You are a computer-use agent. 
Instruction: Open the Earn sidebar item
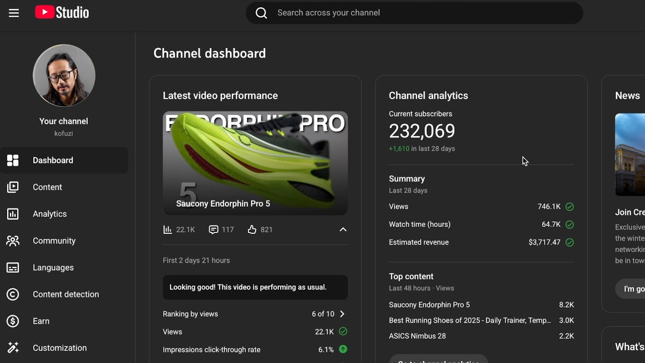coord(64,321)
